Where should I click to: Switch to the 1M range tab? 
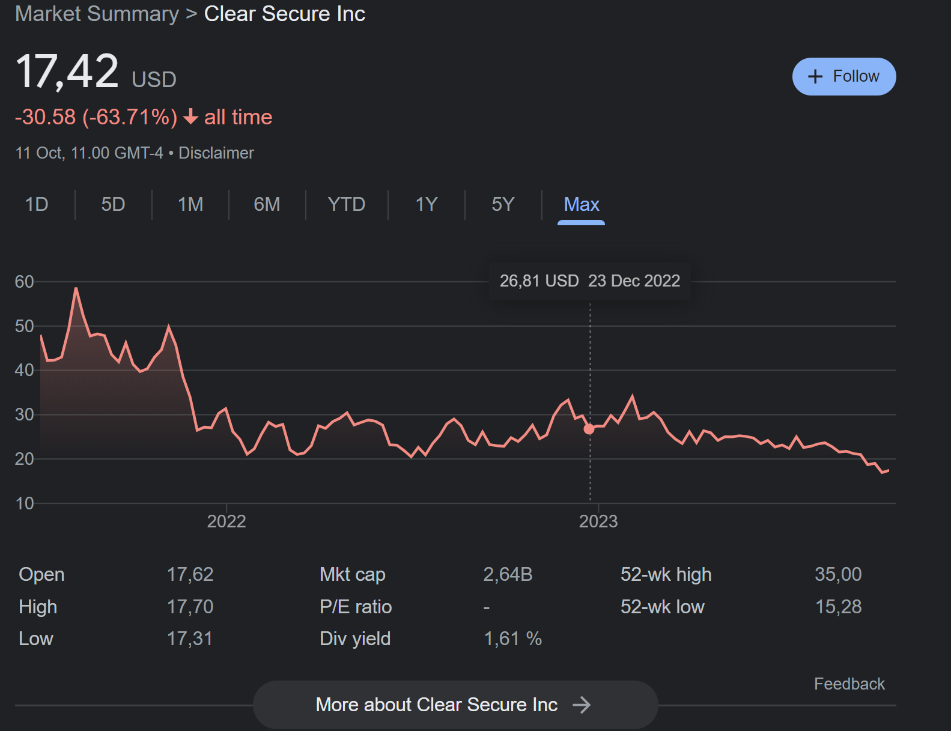click(x=190, y=204)
